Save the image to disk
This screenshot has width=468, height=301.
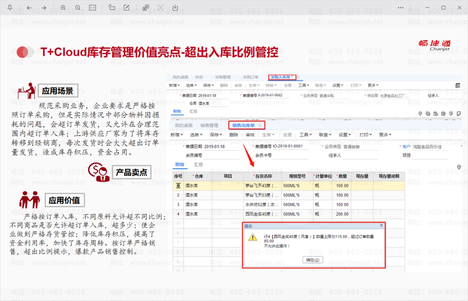coord(175,8)
